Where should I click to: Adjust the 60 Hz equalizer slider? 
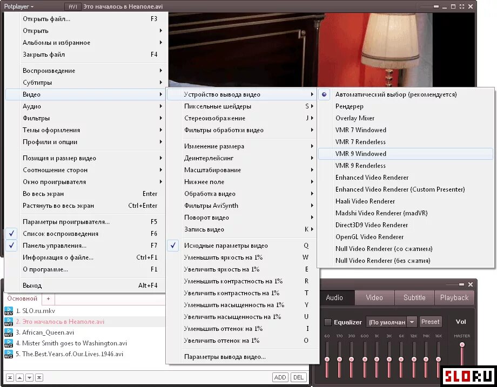pyautogui.click(x=327, y=359)
